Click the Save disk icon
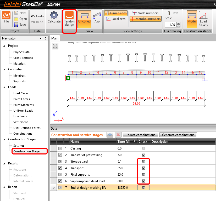Image resolution: width=216 pixels, height=201 pixels. pos(16,25)
